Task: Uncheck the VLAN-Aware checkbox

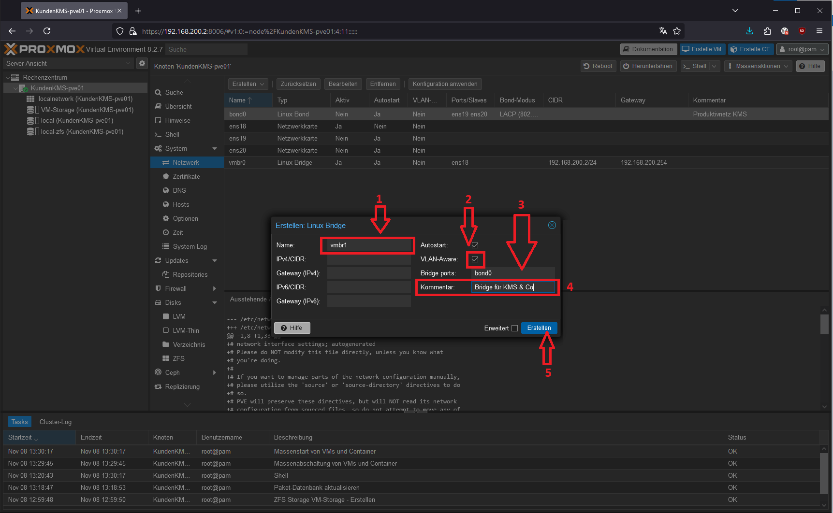Action: coord(475,259)
